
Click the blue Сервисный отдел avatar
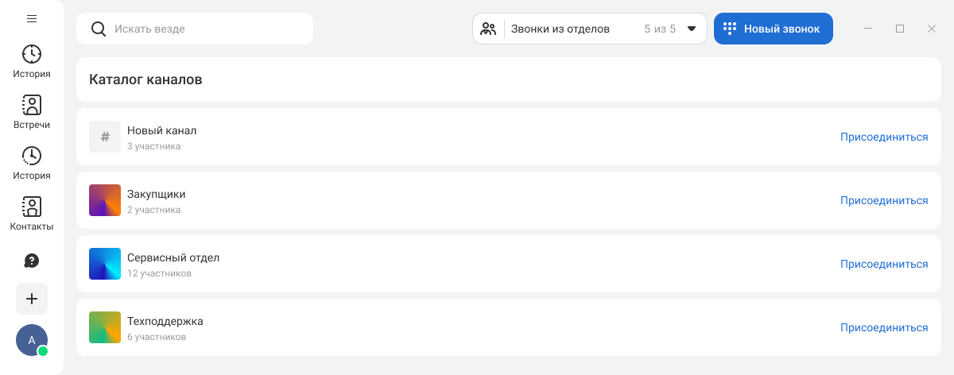105,264
